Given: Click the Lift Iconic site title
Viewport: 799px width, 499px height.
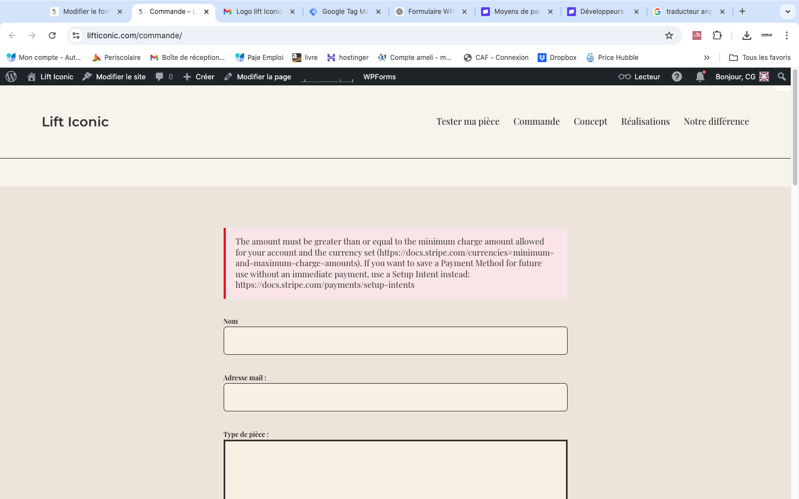Looking at the screenshot, I should [75, 121].
